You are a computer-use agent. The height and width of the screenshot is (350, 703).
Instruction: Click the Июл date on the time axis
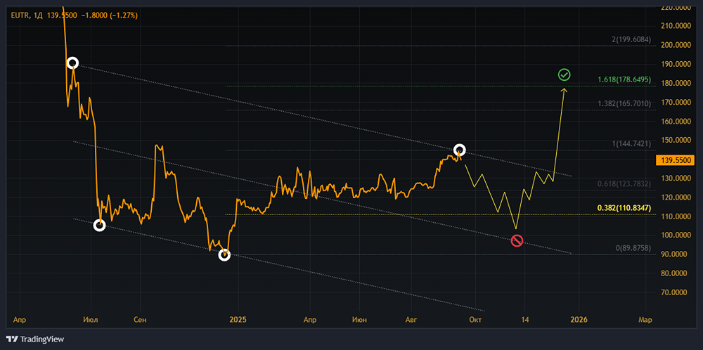[x=91, y=320]
